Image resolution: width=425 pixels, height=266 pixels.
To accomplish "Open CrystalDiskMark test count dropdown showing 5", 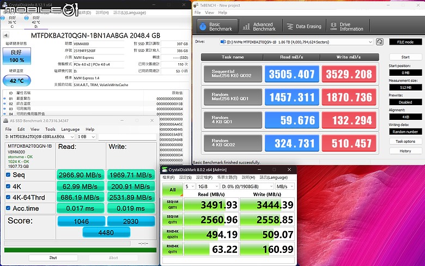I will click(190, 186).
